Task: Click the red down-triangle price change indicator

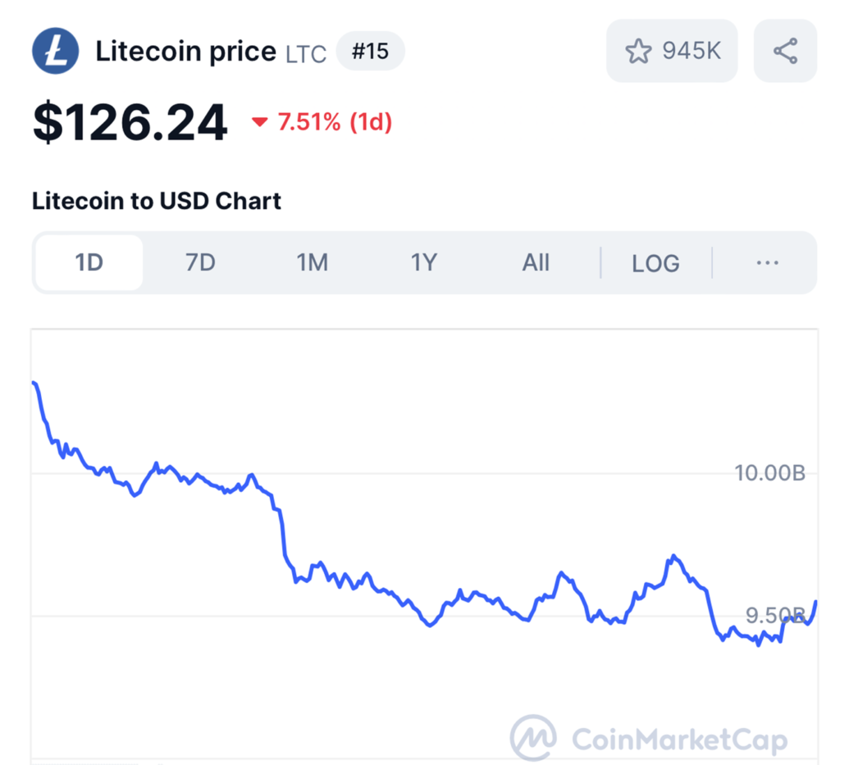Action: click(x=260, y=123)
